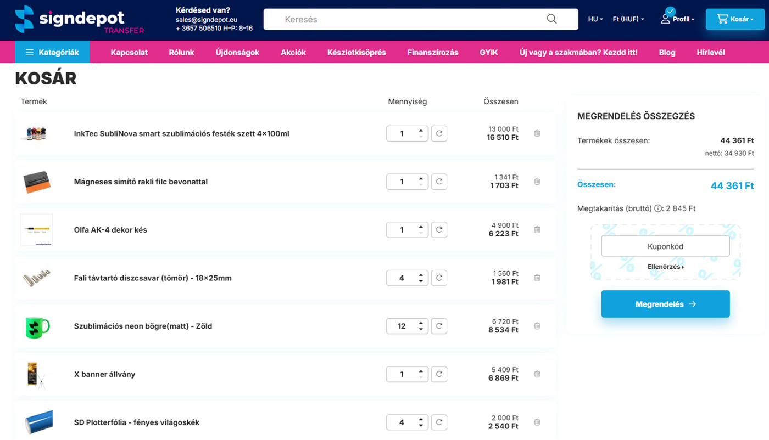The height and width of the screenshot is (440, 769).
Task: Click the Kuponkód input field
Action: click(665, 246)
